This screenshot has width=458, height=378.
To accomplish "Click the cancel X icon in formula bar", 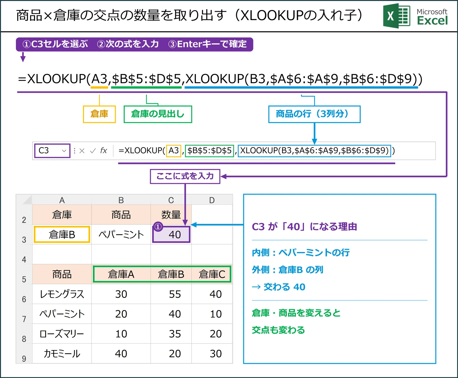I will pyautogui.click(x=82, y=151).
